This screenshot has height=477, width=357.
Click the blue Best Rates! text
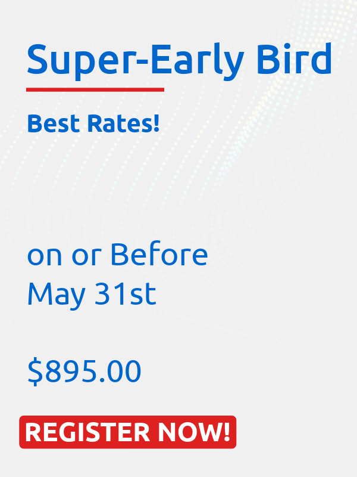pyautogui.click(x=93, y=124)
